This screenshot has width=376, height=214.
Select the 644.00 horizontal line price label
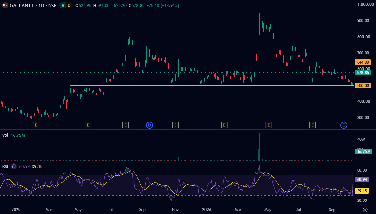pos(362,62)
